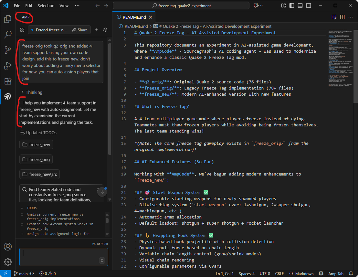The width and height of the screenshot is (358, 277).
Task: Open the File menu
Action: click(17, 5)
